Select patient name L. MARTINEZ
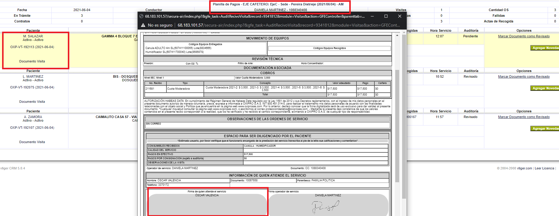 33,76
